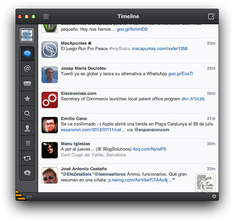Open the Direct Messages envelope tab
This screenshot has width=234, height=221.
pyautogui.click(x=27, y=84)
